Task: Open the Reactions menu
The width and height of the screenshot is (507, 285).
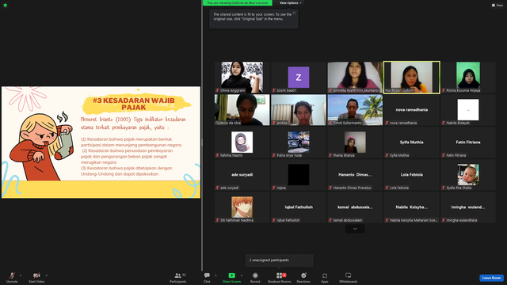Action: tap(303, 277)
